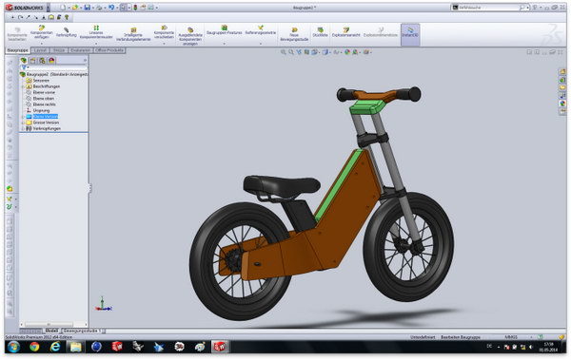This screenshot has height=360, width=571.
Task: Click the Explosionsansicht tool
Action: [346, 32]
